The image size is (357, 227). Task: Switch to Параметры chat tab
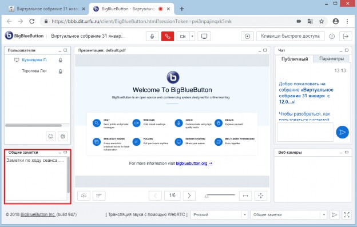[x=331, y=59]
